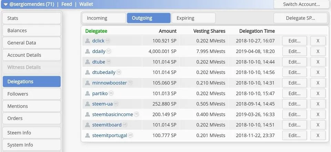Select the Outgoing delegations tab
Viewport: 331px width, 152px height.
tap(149, 18)
